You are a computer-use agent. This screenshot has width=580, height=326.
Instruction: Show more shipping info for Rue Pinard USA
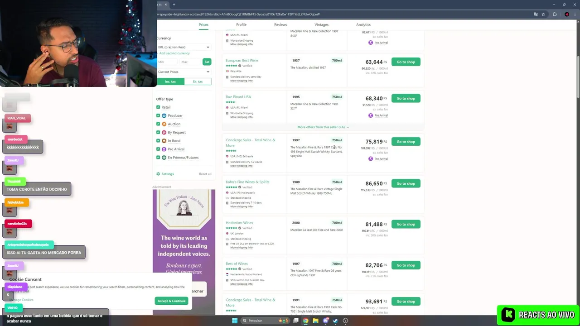[242, 117]
